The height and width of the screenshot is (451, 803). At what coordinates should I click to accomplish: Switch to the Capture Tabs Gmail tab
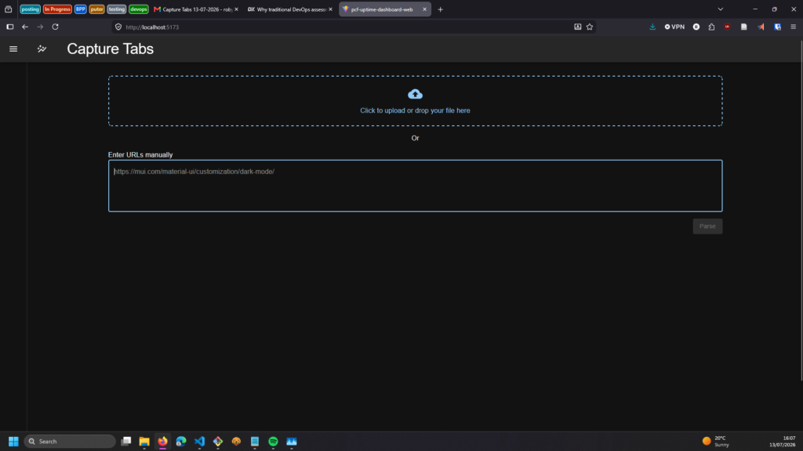[195, 9]
